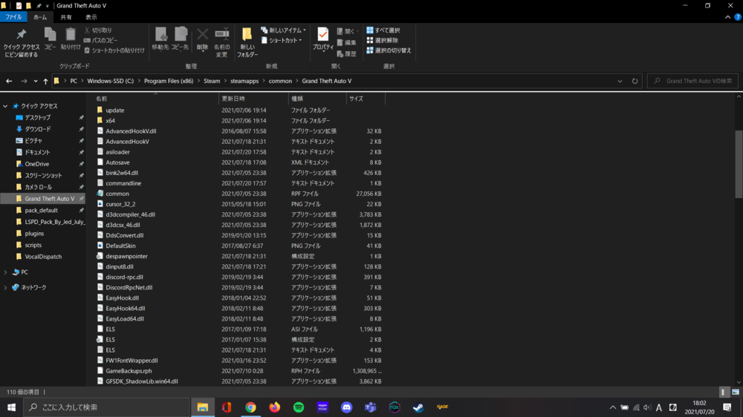
Task: Click the taskbar search box
Action: [x=106, y=407]
